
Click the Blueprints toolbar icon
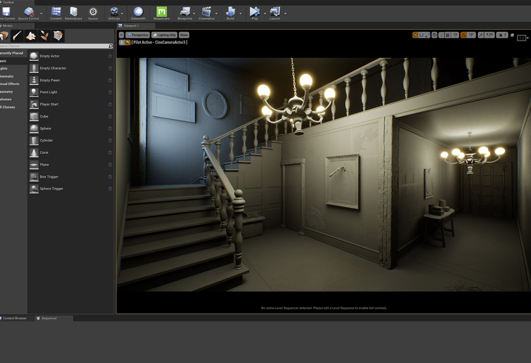pyautogui.click(x=185, y=14)
